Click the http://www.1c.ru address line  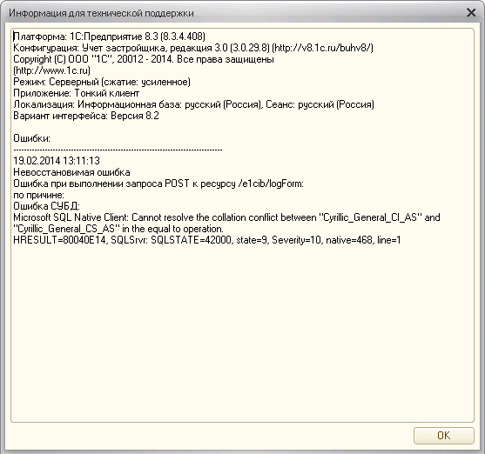(x=51, y=70)
